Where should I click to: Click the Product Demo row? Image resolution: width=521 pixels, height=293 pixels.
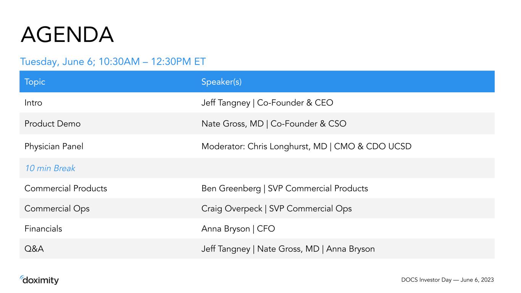click(257, 124)
